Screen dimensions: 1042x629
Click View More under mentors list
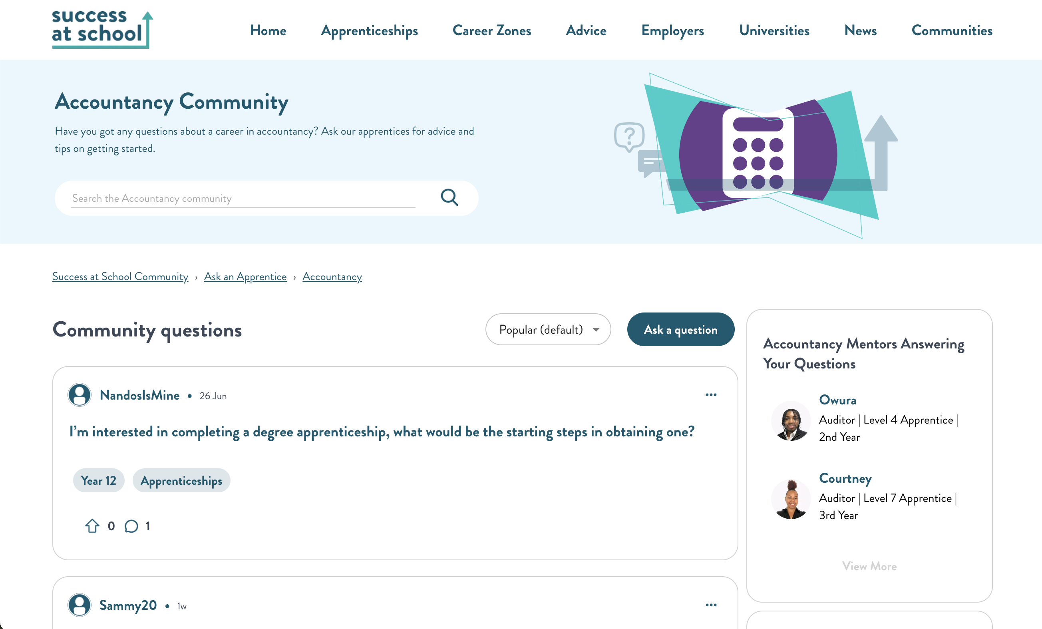869,566
